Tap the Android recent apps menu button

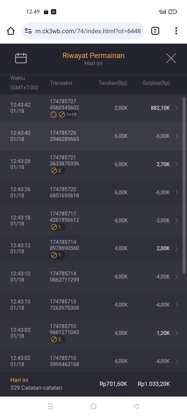click(x=51, y=406)
